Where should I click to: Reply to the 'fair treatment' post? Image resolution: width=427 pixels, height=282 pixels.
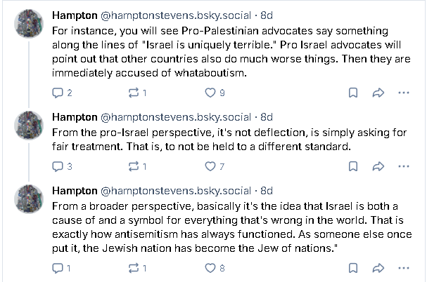(x=62, y=166)
